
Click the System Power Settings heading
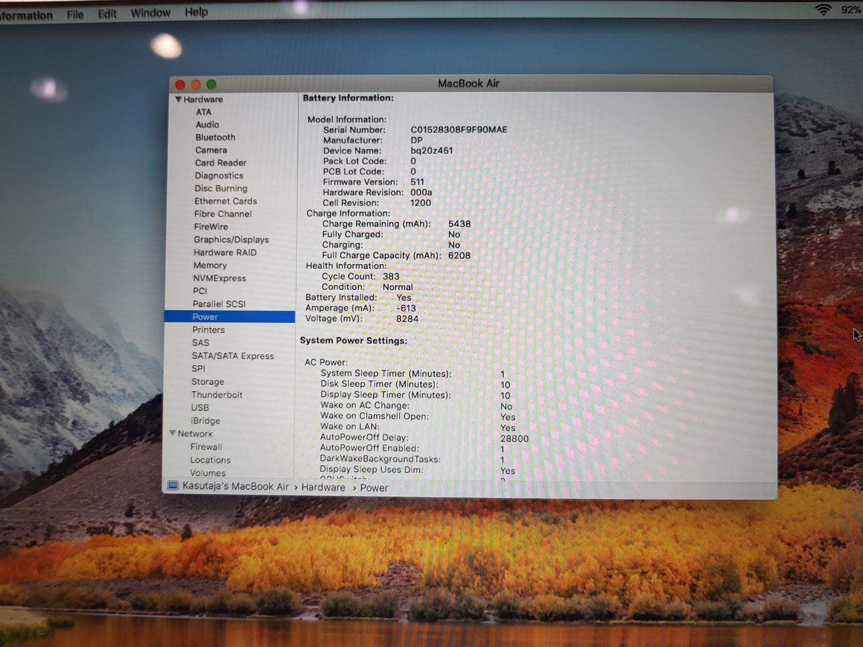pos(353,340)
